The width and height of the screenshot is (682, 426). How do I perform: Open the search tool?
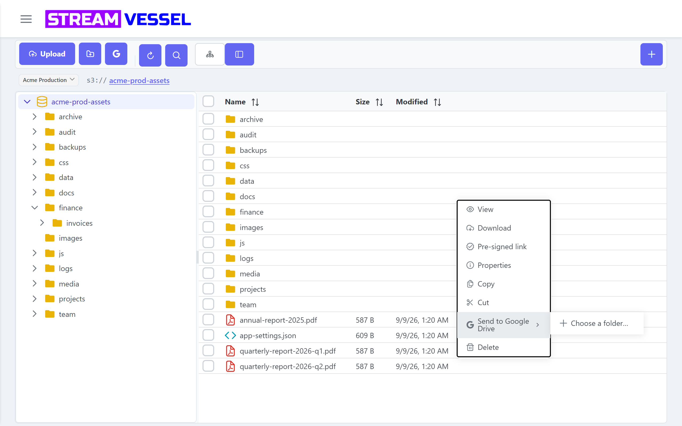pos(176,55)
